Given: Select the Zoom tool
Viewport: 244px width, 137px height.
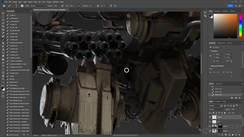Looking at the screenshot, I should pyautogui.click(x=3, y=79).
